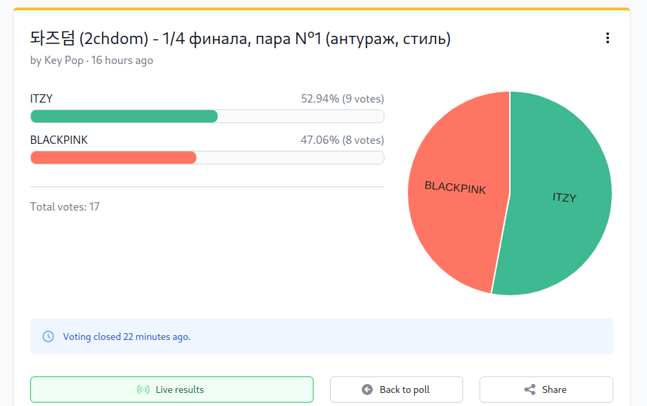Share this poll
This screenshot has width=647, height=406.
(x=546, y=389)
